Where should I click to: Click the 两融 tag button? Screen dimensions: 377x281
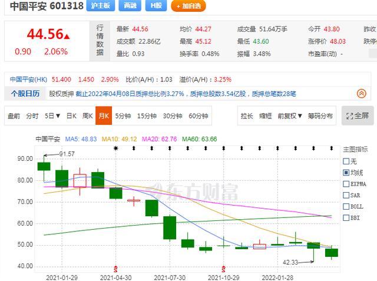(130, 5)
